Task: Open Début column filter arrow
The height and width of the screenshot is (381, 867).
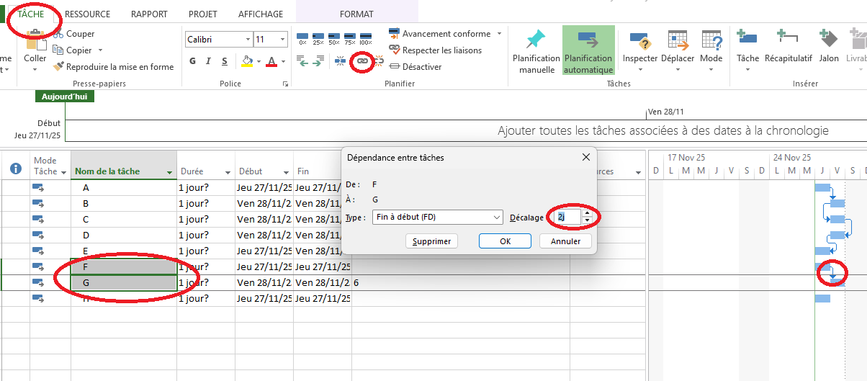Action: 285,172
